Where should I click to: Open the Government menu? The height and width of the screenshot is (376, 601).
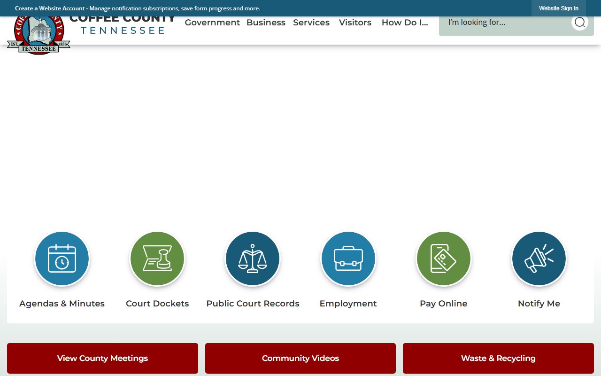pyautogui.click(x=212, y=23)
